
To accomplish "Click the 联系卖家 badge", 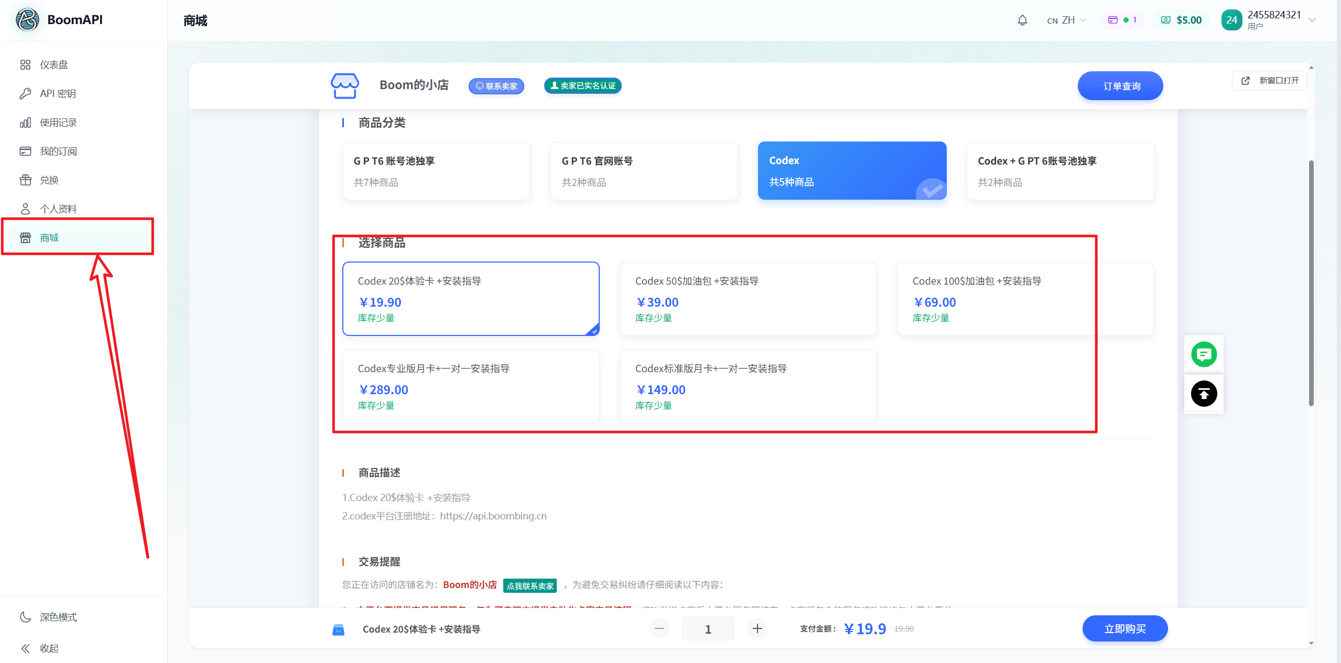I will [x=496, y=86].
